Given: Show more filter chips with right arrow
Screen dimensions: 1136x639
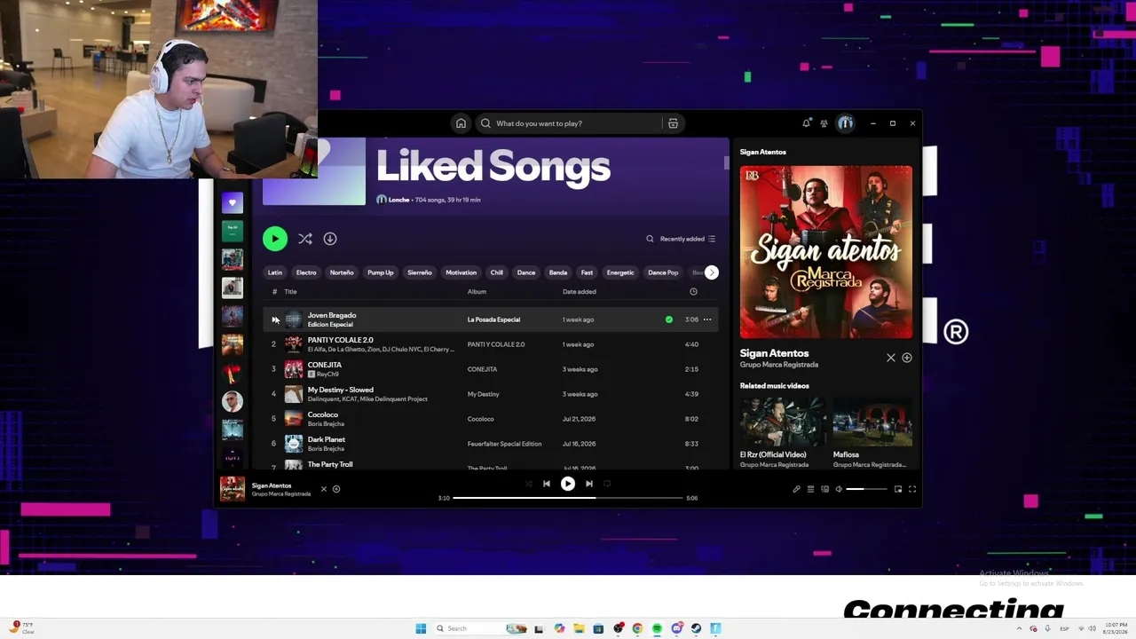Looking at the screenshot, I should tap(712, 272).
